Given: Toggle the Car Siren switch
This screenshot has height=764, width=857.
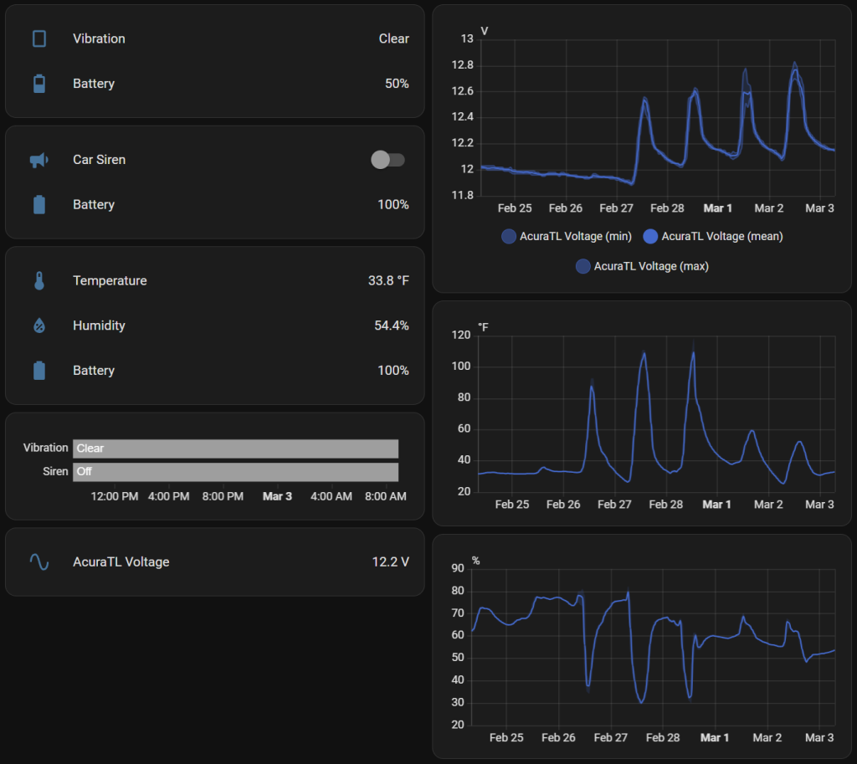Looking at the screenshot, I should 387,160.
